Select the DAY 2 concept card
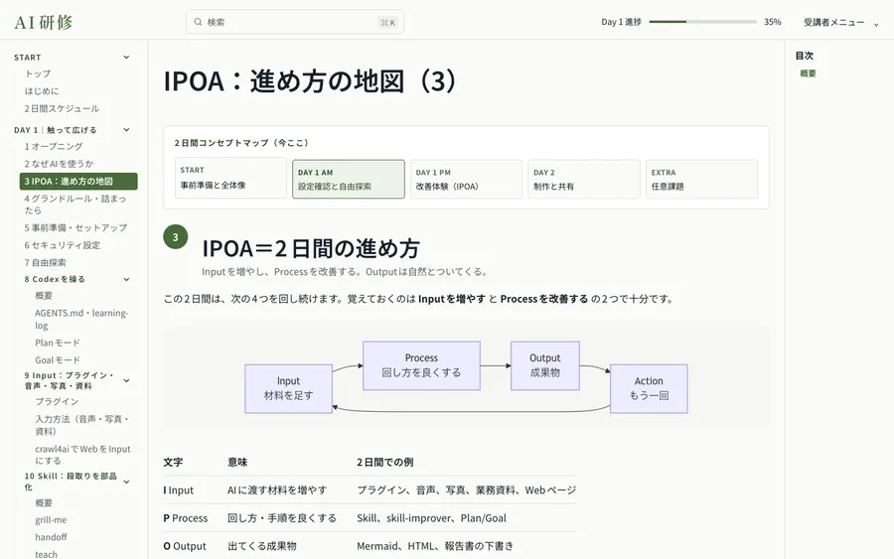Viewport: 894px width, 559px height. 584,179
